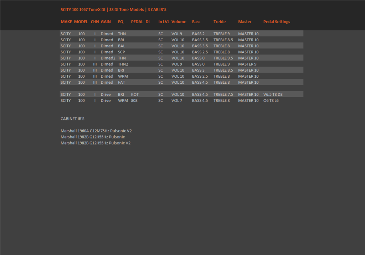Viewport: 365px width, 255px height.
Task: Click the 'CABINET IR'S' heading
Action: [72, 119]
